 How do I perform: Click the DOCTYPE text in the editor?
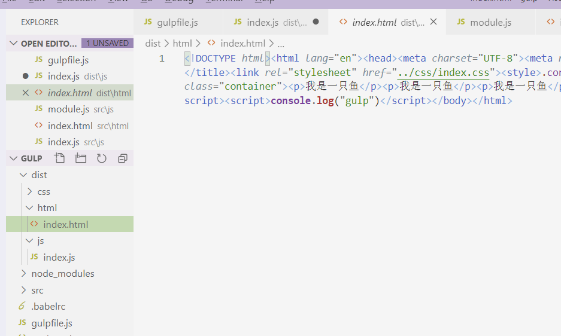[x=216, y=58]
